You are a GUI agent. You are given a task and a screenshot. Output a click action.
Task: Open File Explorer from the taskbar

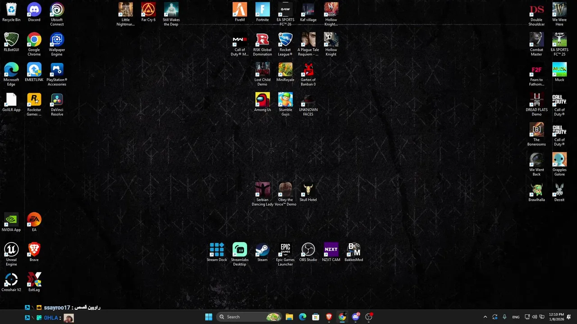tap(289, 317)
